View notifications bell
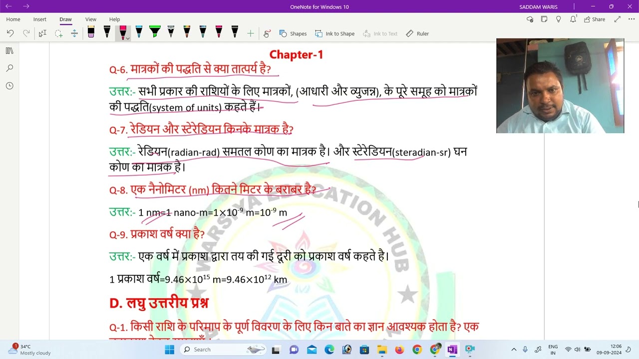 pyautogui.click(x=573, y=19)
